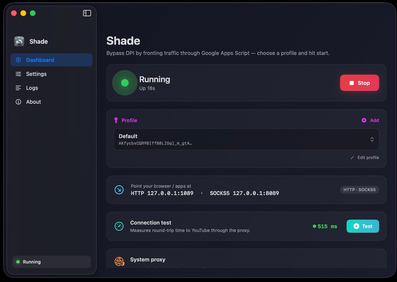Click the blue arrow circle proxy icon
Image resolution: width=397 pixels, height=282 pixels.
pyautogui.click(x=119, y=190)
